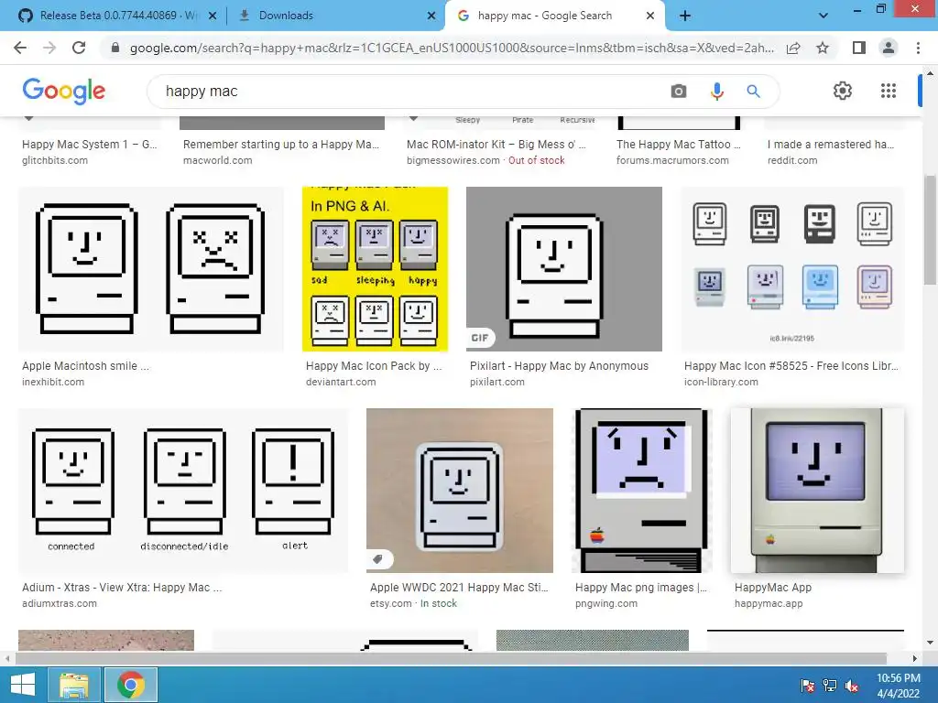Viewport: 938px width, 703px height.
Task: Start voice search with microphone
Action: click(x=716, y=91)
